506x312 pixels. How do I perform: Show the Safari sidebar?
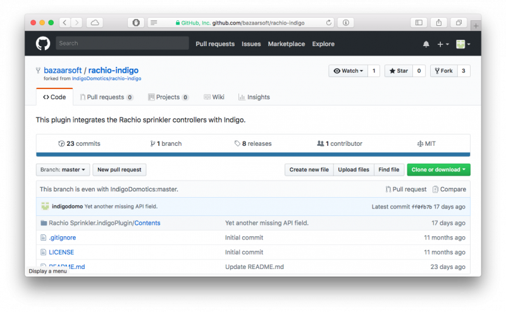click(x=419, y=23)
